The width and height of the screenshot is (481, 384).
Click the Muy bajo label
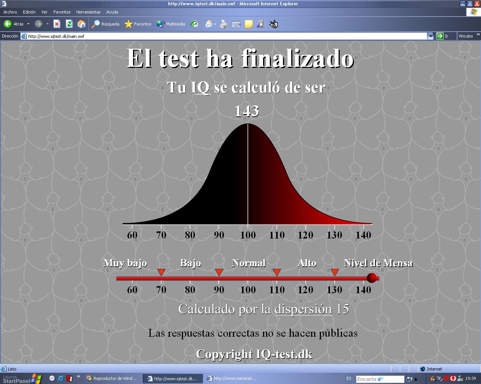(x=125, y=263)
